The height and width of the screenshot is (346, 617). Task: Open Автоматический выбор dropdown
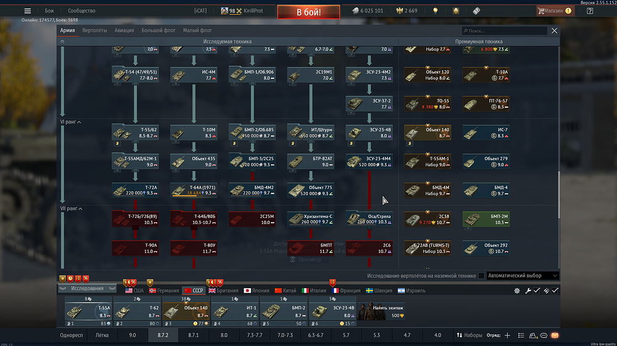[x=523, y=276]
